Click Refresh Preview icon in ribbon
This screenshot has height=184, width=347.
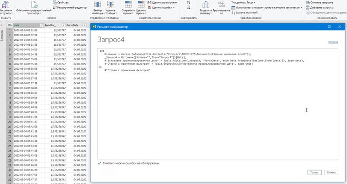tap(34, 5)
